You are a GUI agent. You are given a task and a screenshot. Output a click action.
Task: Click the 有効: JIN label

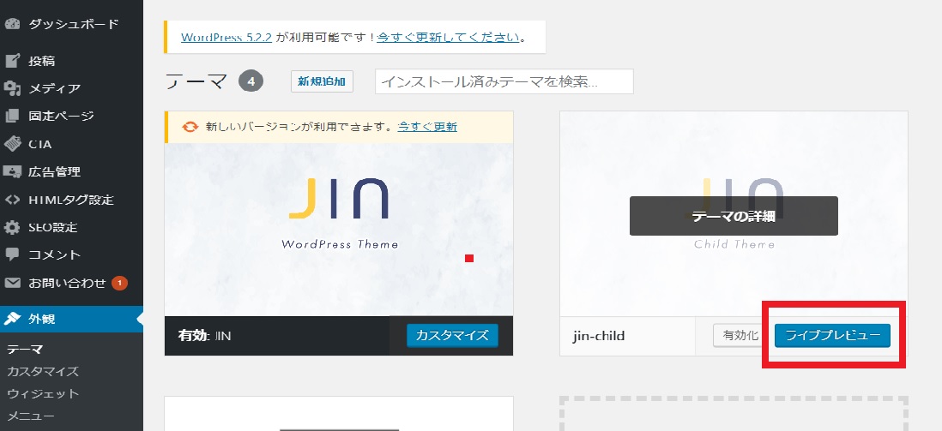pyautogui.click(x=204, y=336)
